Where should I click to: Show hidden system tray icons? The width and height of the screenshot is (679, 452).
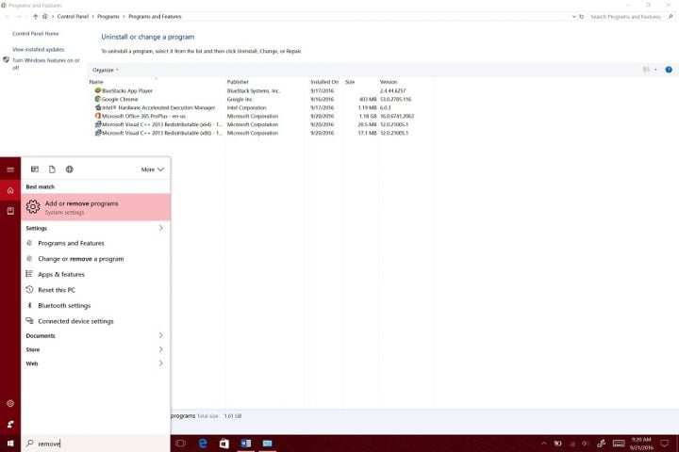point(544,444)
